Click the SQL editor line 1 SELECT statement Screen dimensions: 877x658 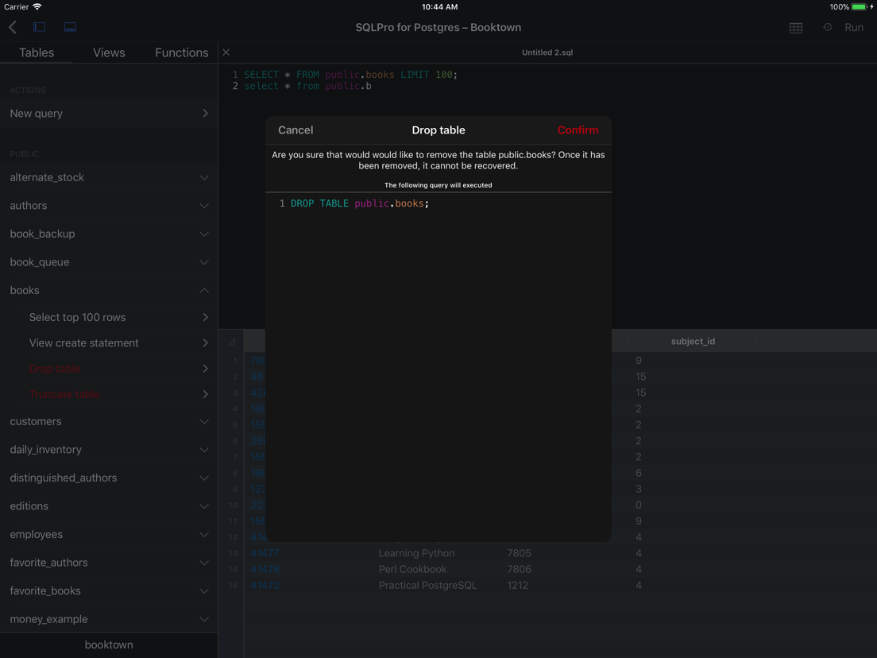coord(350,75)
